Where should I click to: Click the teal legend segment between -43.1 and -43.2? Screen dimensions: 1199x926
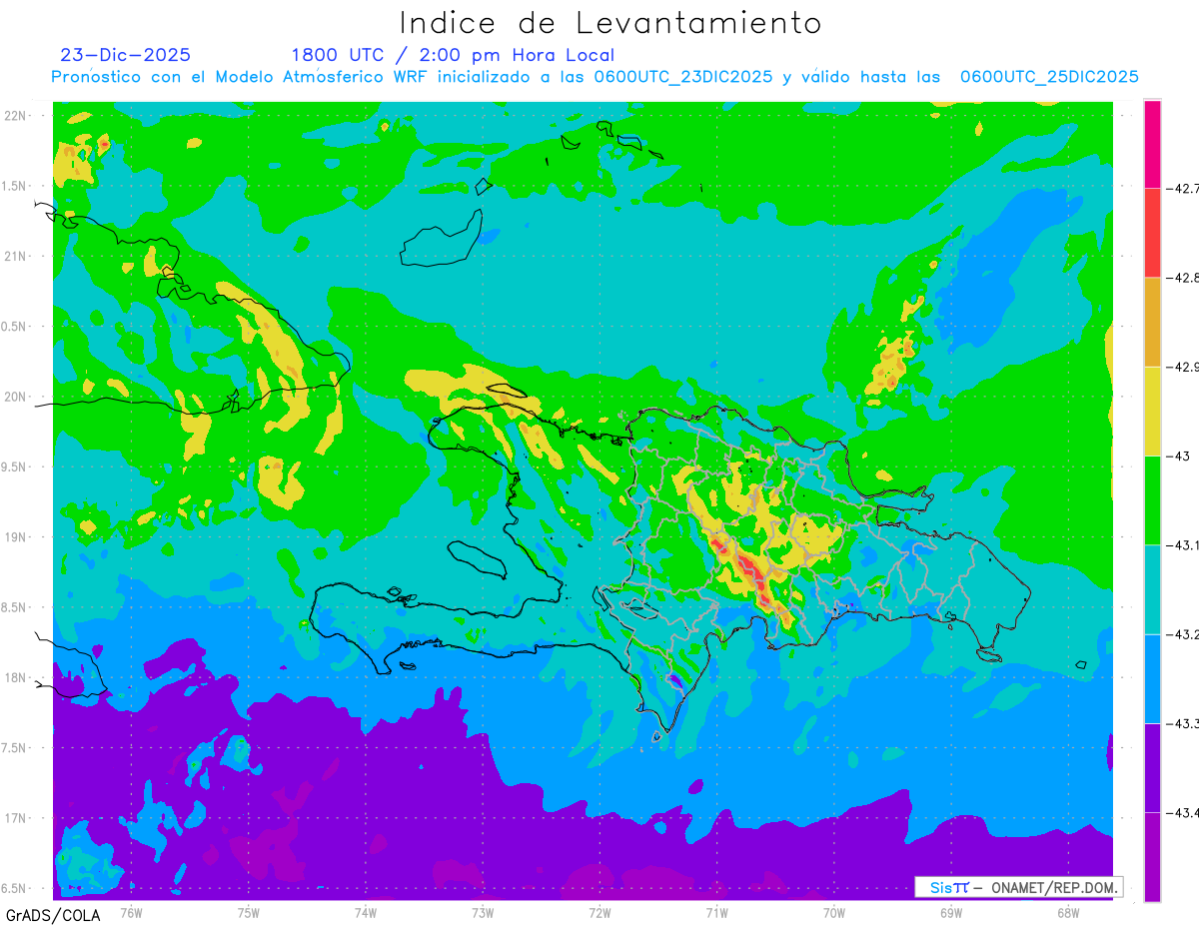[1152, 589]
